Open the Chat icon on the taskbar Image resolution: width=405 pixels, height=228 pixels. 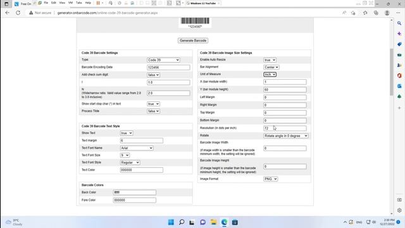tap(202, 222)
